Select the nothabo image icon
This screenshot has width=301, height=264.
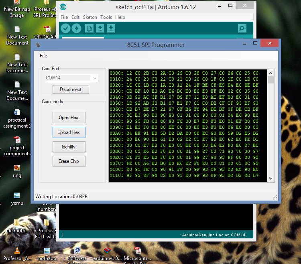[47, 251]
